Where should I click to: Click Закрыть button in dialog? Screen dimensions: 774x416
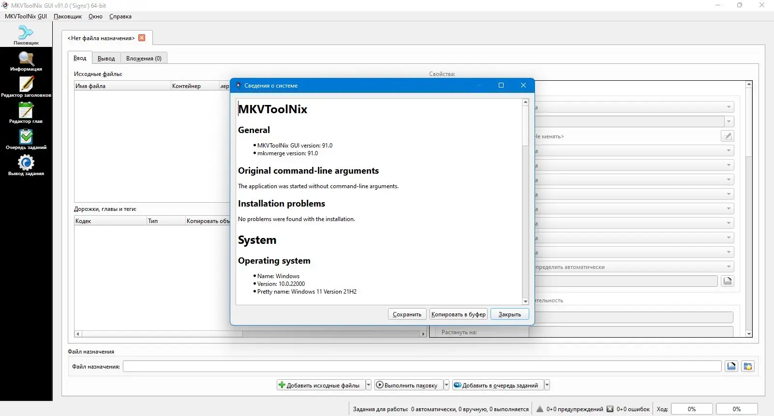click(510, 314)
